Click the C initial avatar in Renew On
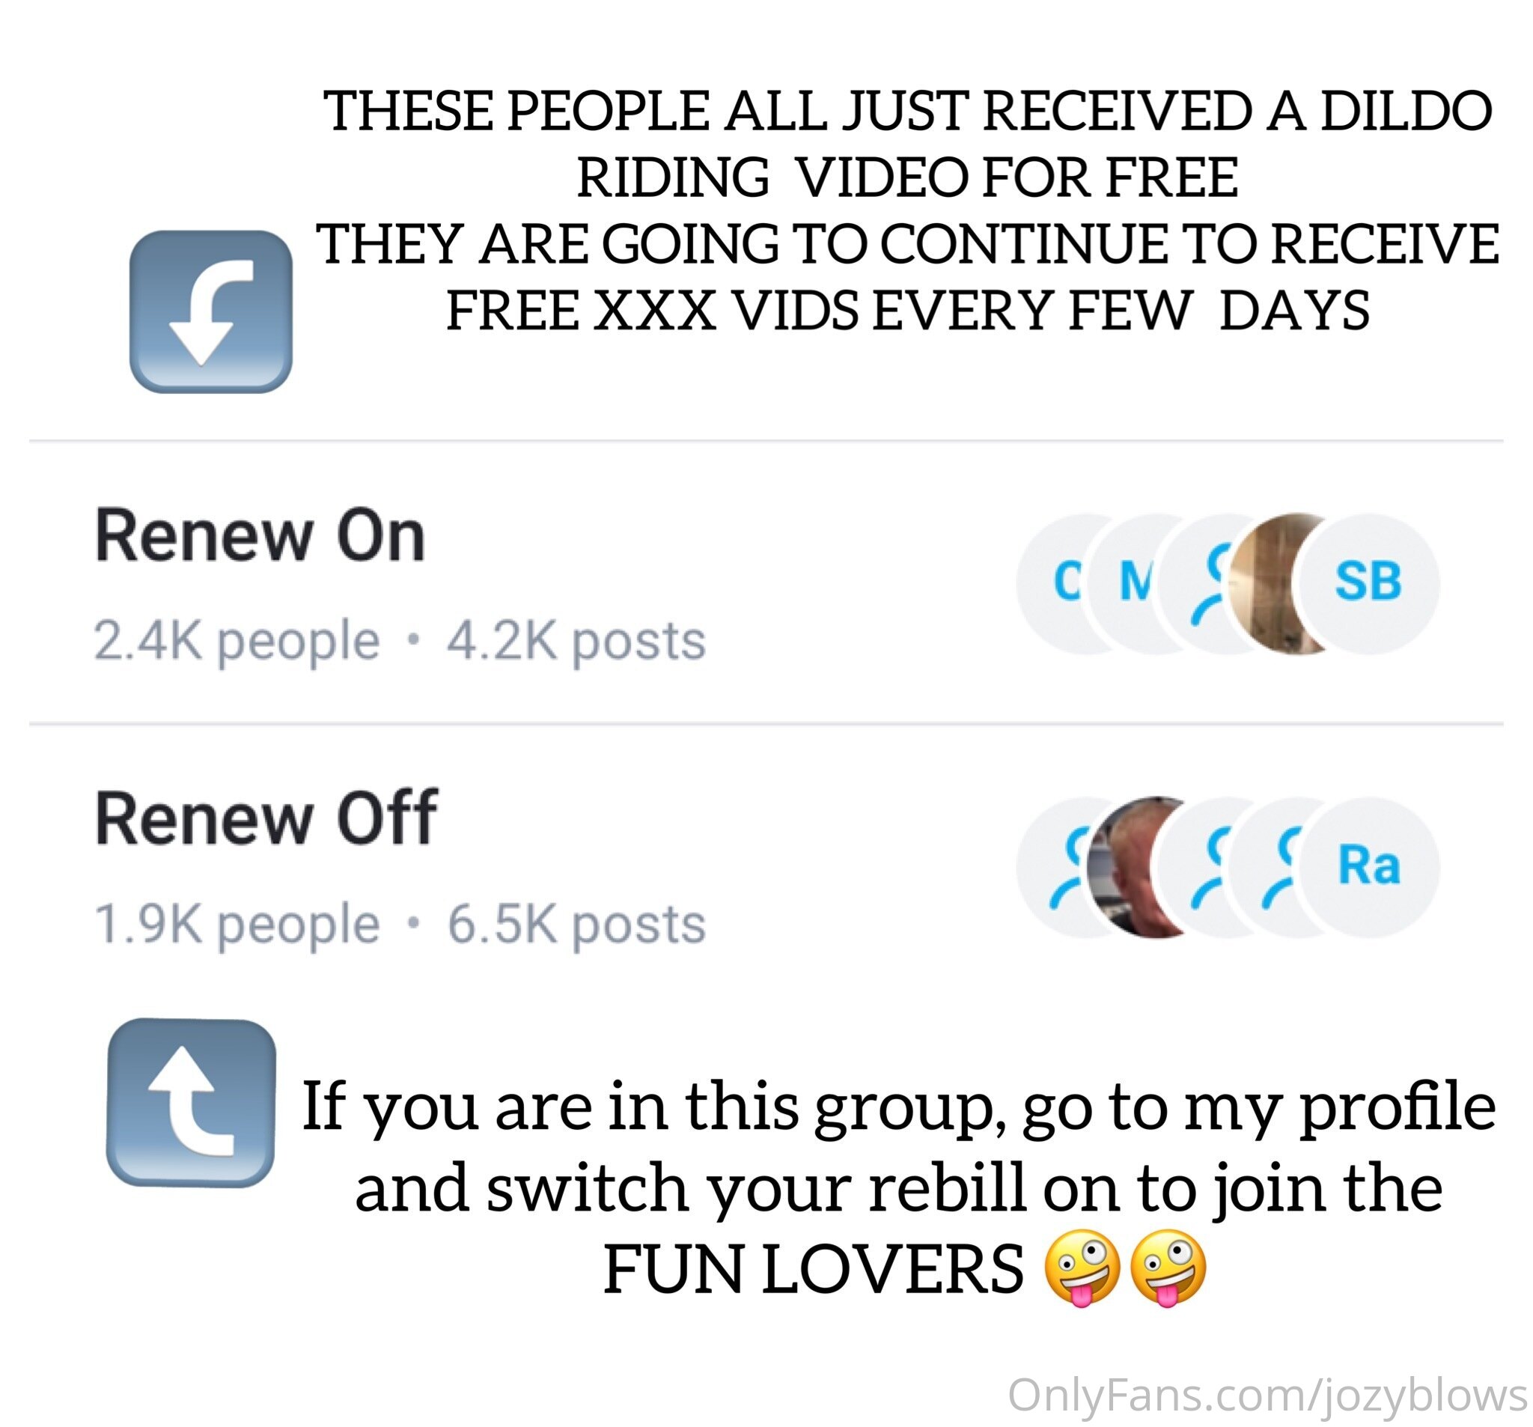 tap(1052, 583)
